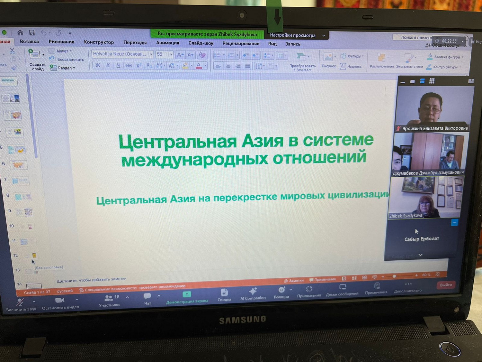Toggle bold with the Ж button
This screenshot has height=362, width=482.
[98, 65]
